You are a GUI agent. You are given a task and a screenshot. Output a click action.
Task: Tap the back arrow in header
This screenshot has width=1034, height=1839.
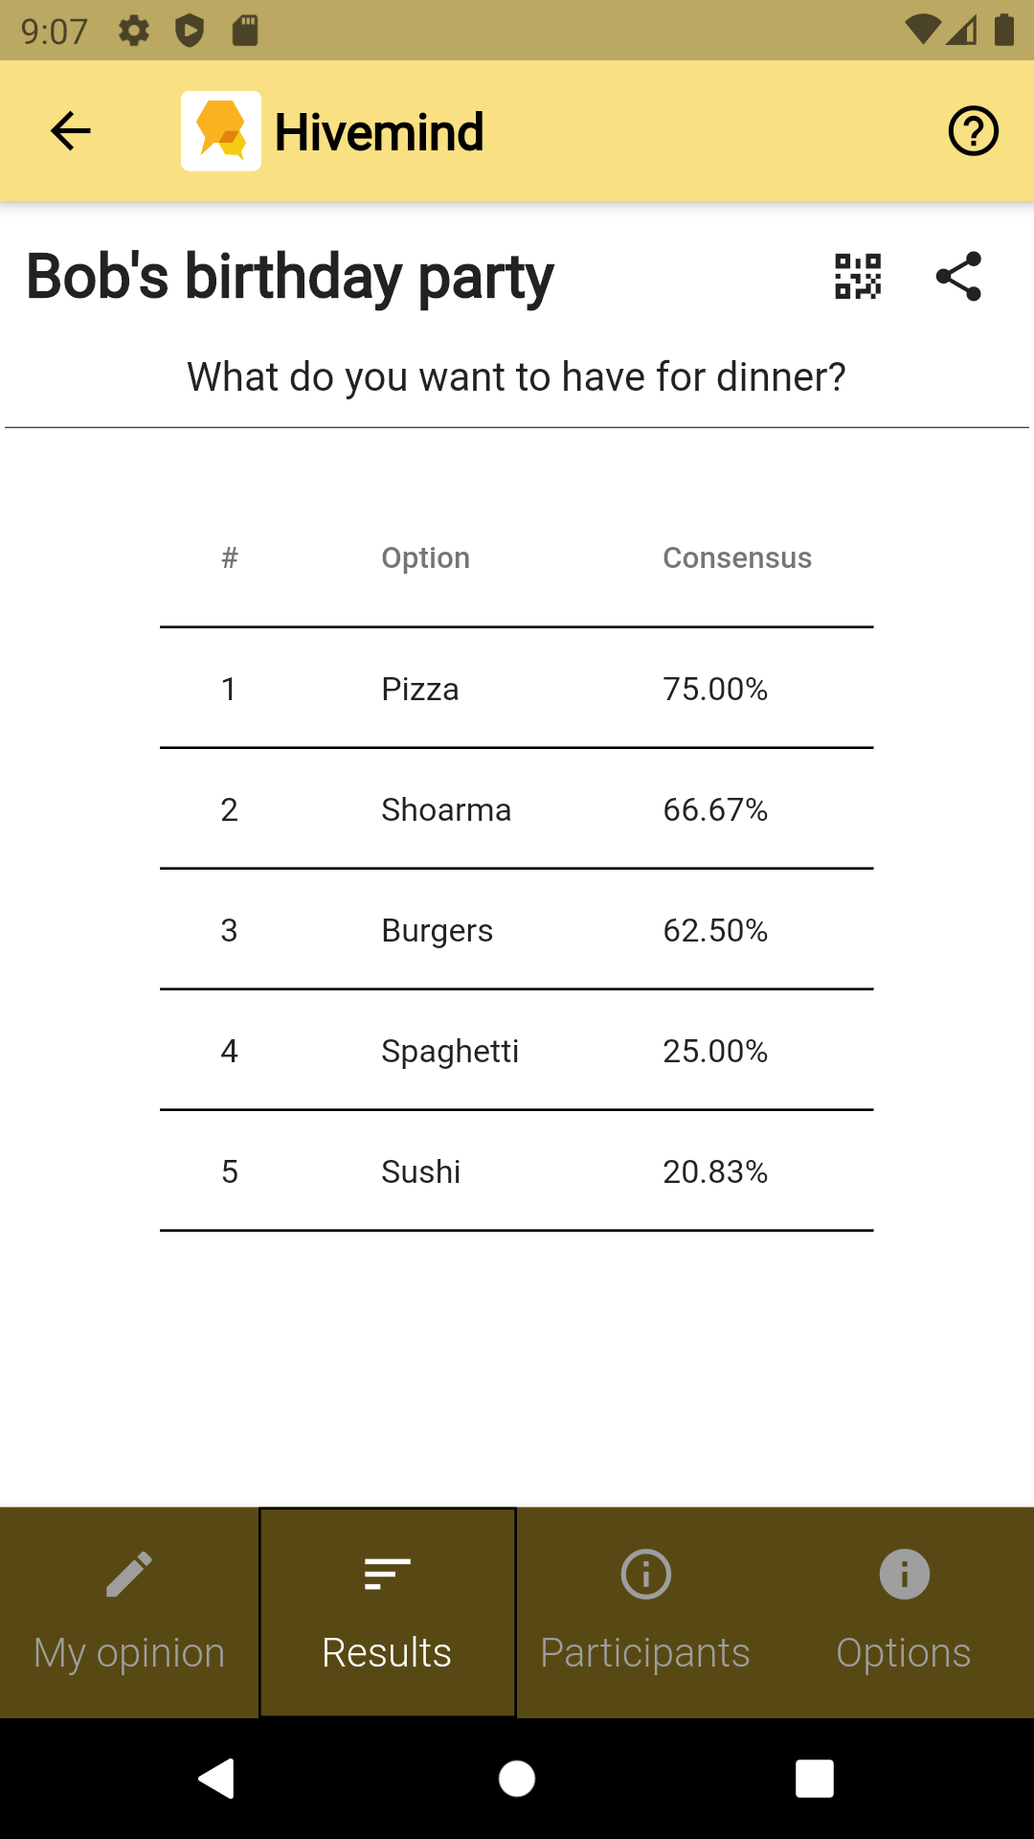(x=70, y=131)
